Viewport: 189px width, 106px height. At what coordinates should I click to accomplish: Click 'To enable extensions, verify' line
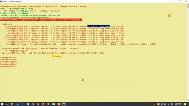point(41,48)
